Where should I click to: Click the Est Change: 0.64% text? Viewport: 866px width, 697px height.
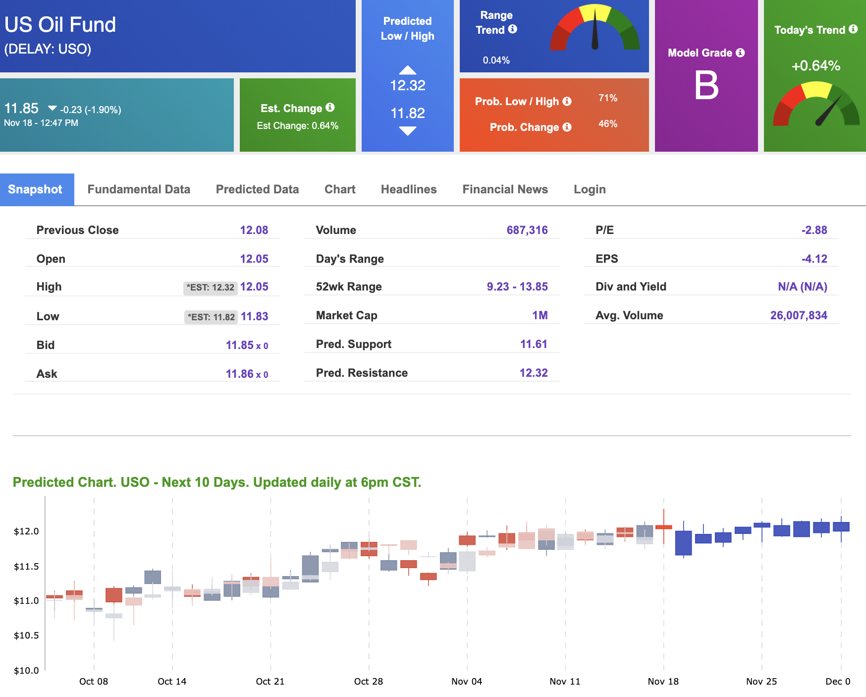pyautogui.click(x=298, y=126)
